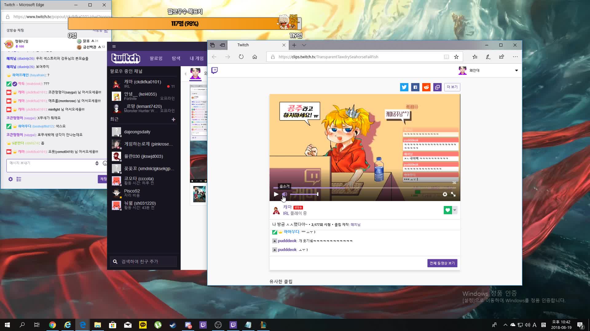The image size is (590, 331).
Task: Open the 왜안대 user account dropdown
Action: pyautogui.click(x=488, y=70)
